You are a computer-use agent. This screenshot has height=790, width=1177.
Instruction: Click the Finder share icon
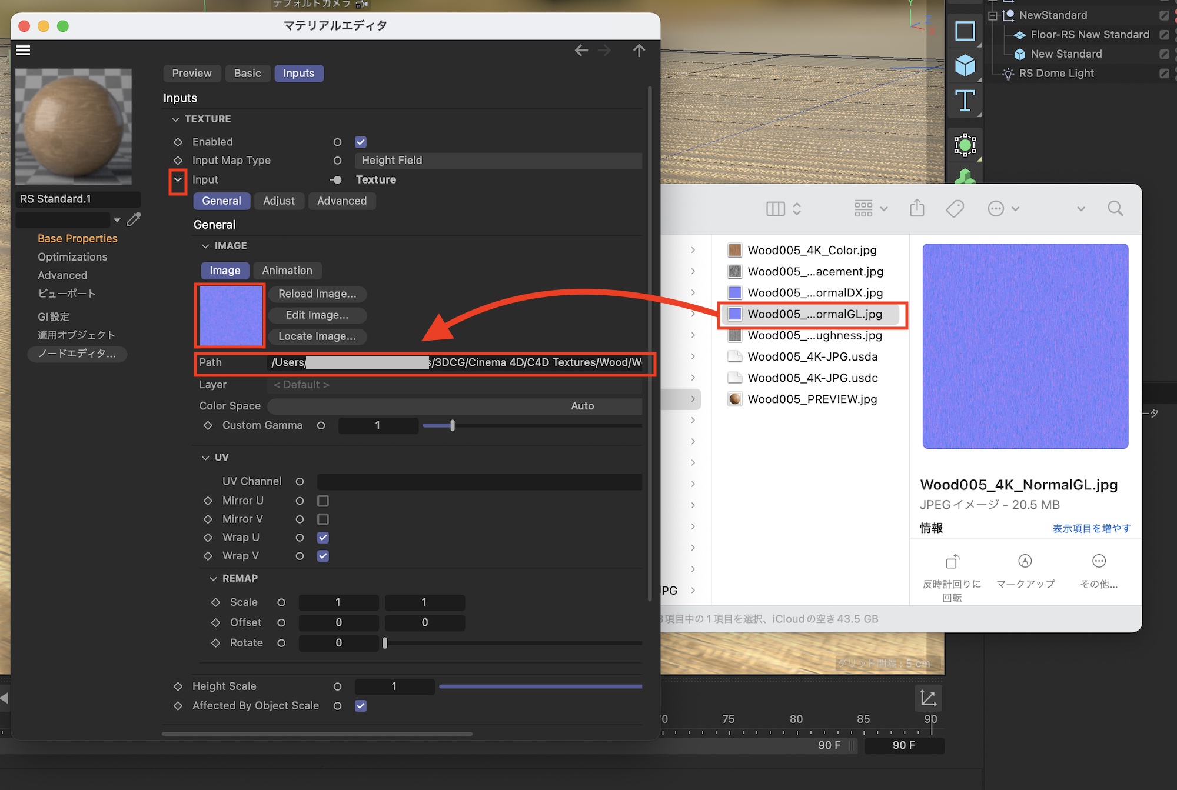click(917, 208)
